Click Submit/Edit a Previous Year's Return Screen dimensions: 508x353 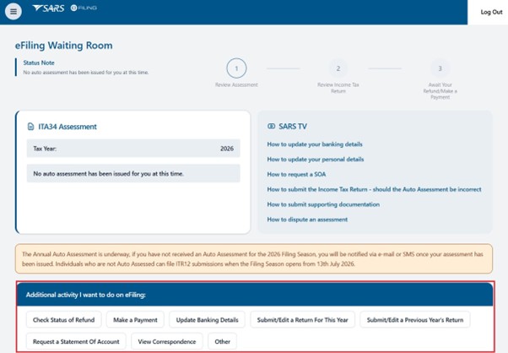coord(415,320)
